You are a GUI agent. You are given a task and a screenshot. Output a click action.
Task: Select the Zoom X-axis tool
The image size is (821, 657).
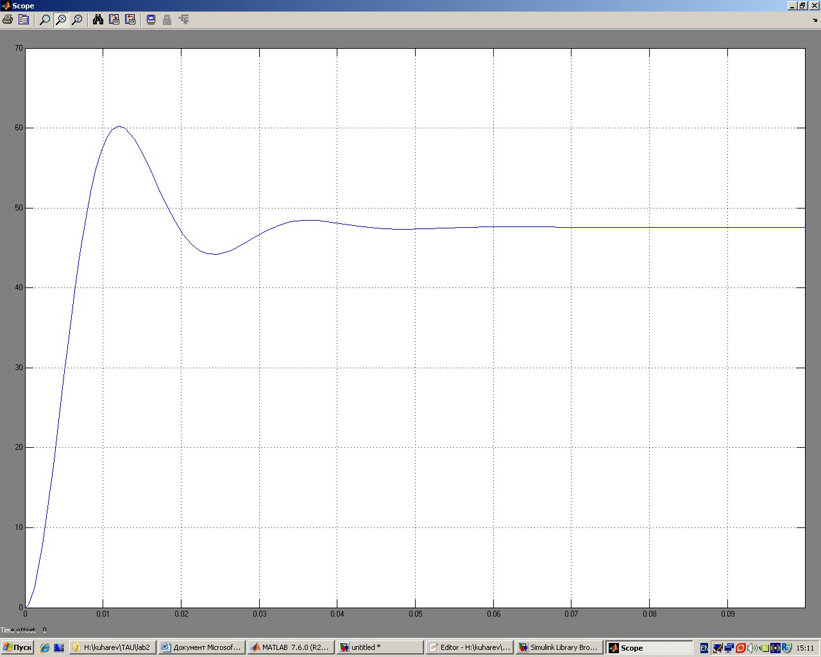click(61, 20)
